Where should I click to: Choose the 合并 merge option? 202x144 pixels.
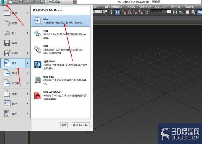coord(61,34)
